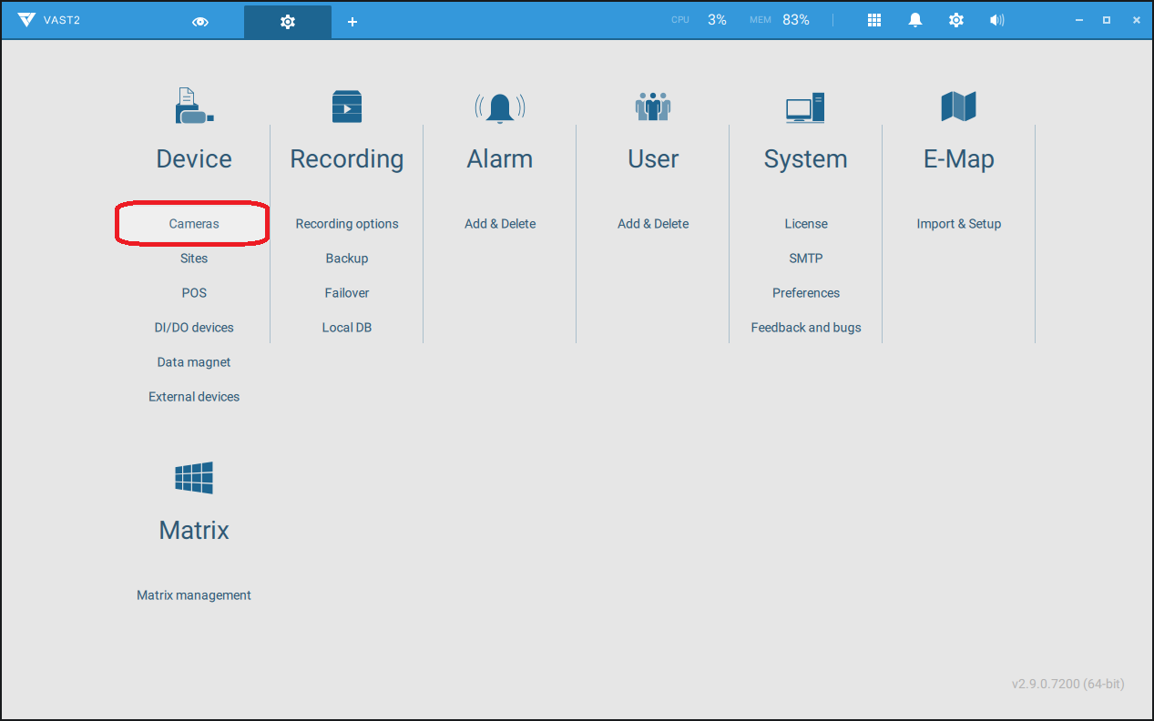Image resolution: width=1154 pixels, height=721 pixels.
Task: Open the title bar settings gear icon
Action: tap(956, 20)
